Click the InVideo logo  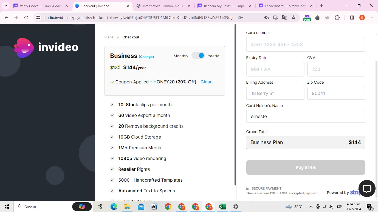pos(46,48)
